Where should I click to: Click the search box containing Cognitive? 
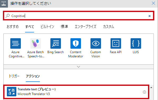click(x=79, y=16)
